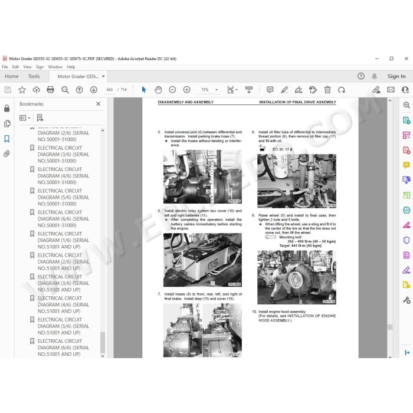Screen dimensions: 413x413
Task: Open Electrical Circuit Diagram (5/6) 51001 and up
Action: point(63,326)
